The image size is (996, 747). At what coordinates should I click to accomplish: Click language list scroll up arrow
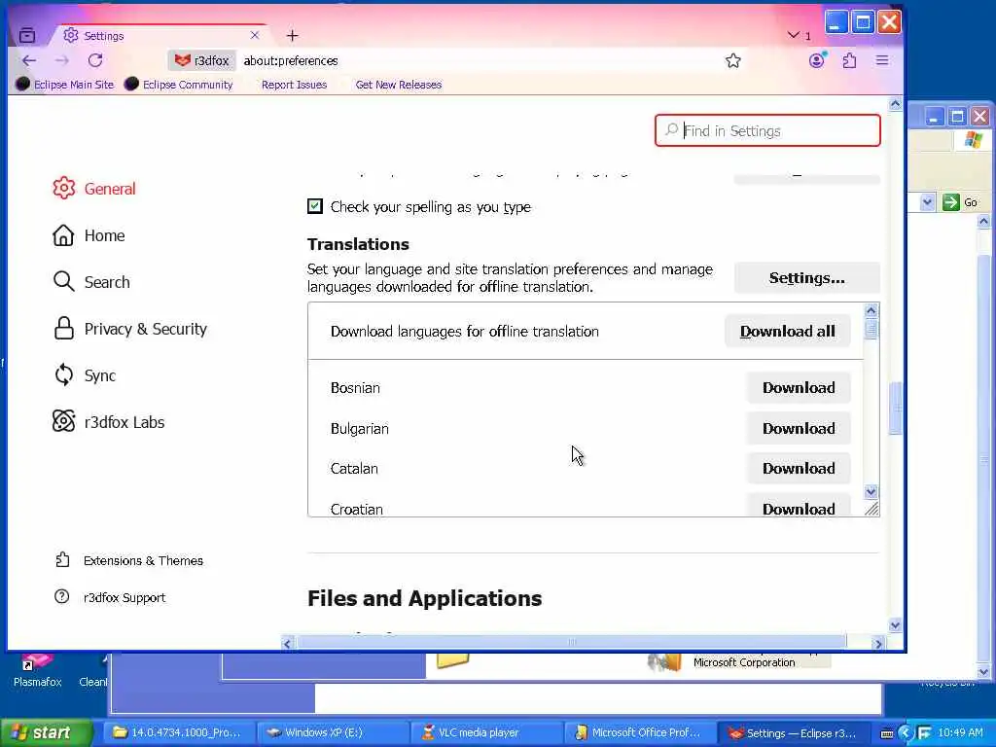point(871,310)
